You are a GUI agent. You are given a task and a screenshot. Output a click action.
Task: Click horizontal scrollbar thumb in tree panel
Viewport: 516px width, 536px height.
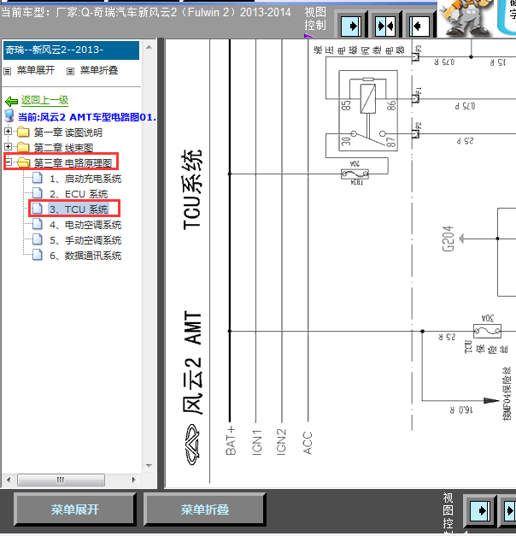61,480
